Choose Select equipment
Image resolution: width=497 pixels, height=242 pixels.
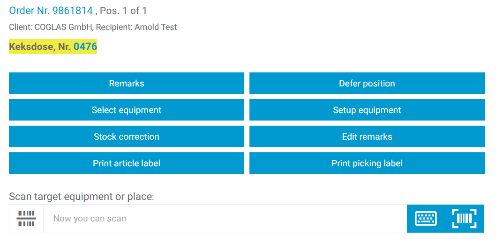[x=127, y=110]
